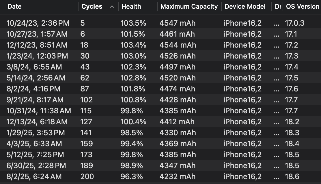Click the Maximum Capacity column header
This screenshot has height=184, width=321.
(189, 7)
